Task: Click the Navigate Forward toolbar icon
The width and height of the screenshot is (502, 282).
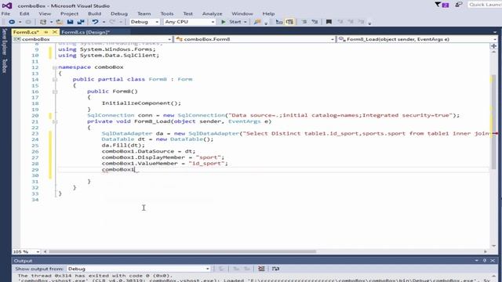Action: (x=28, y=22)
